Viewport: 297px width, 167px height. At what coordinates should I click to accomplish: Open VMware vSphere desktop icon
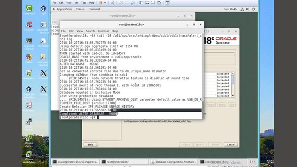click(29, 141)
